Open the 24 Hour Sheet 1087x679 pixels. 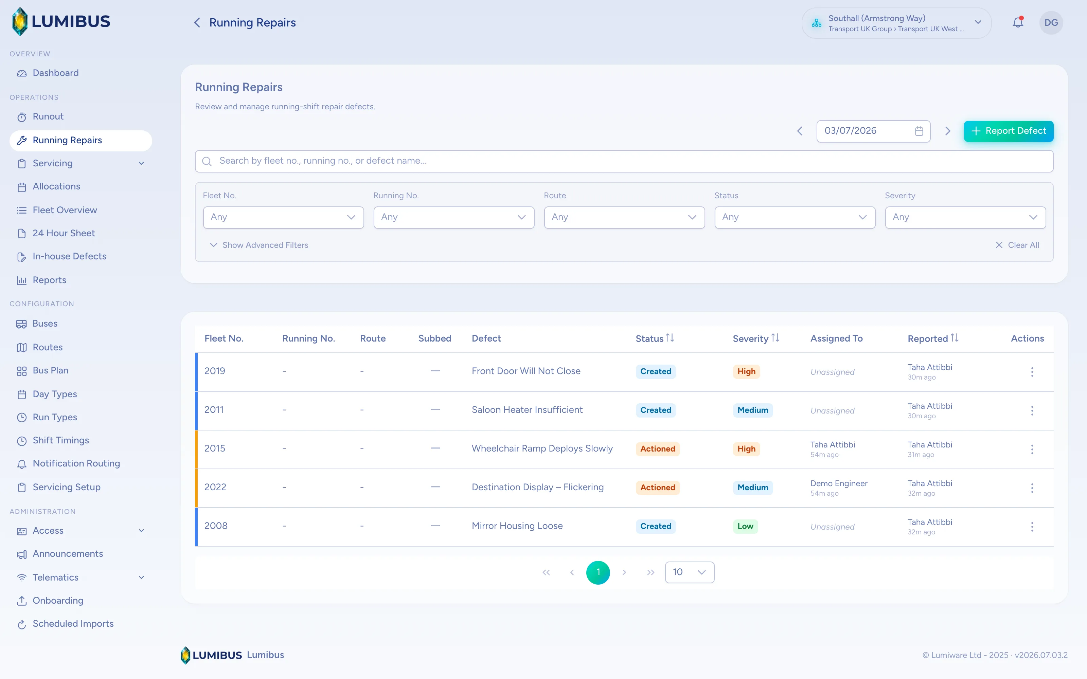[x=81, y=233]
